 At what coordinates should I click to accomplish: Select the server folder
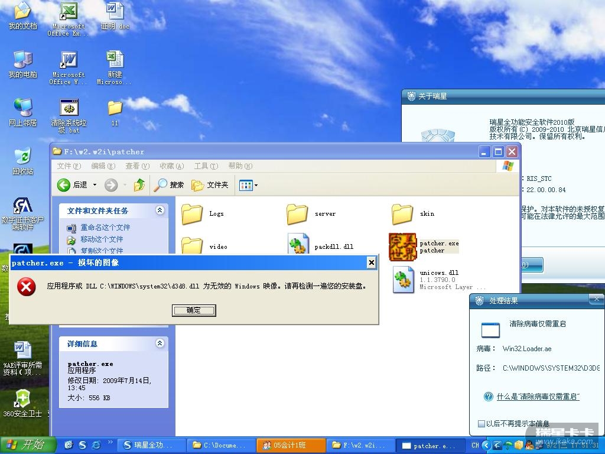[x=311, y=214]
